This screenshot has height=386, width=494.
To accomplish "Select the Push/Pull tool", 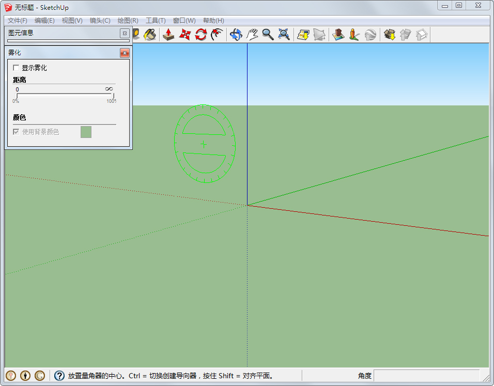I will pyautogui.click(x=168, y=35).
